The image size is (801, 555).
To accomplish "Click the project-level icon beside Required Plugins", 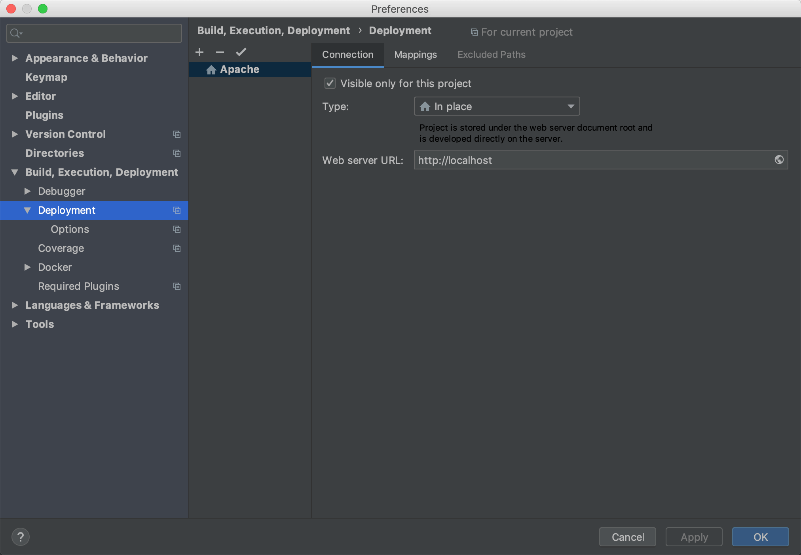I will click(177, 286).
